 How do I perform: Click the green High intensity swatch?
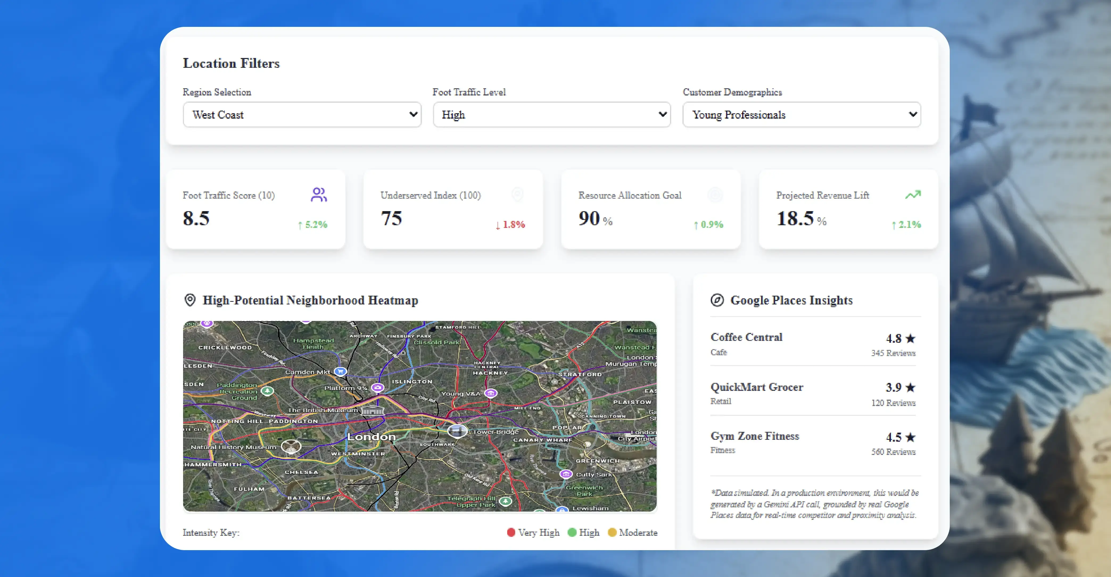click(572, 532)
